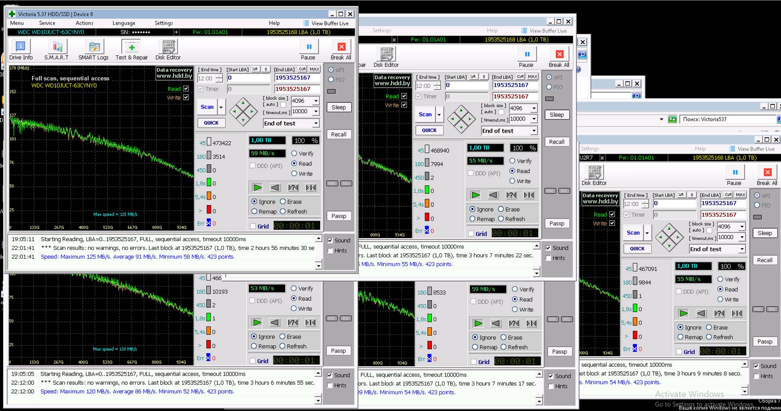The width and height of the screenshot is (781, 411).
Task: Pause the window showing 467091 blocks
Action: point(735,175)
